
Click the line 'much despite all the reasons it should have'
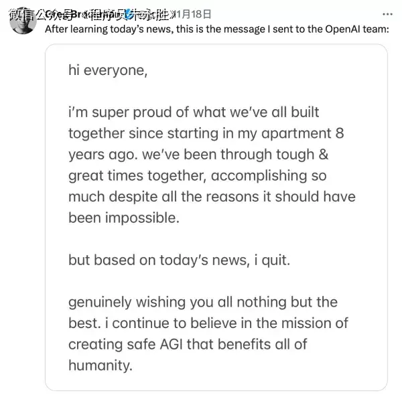(x=212, y=197)
